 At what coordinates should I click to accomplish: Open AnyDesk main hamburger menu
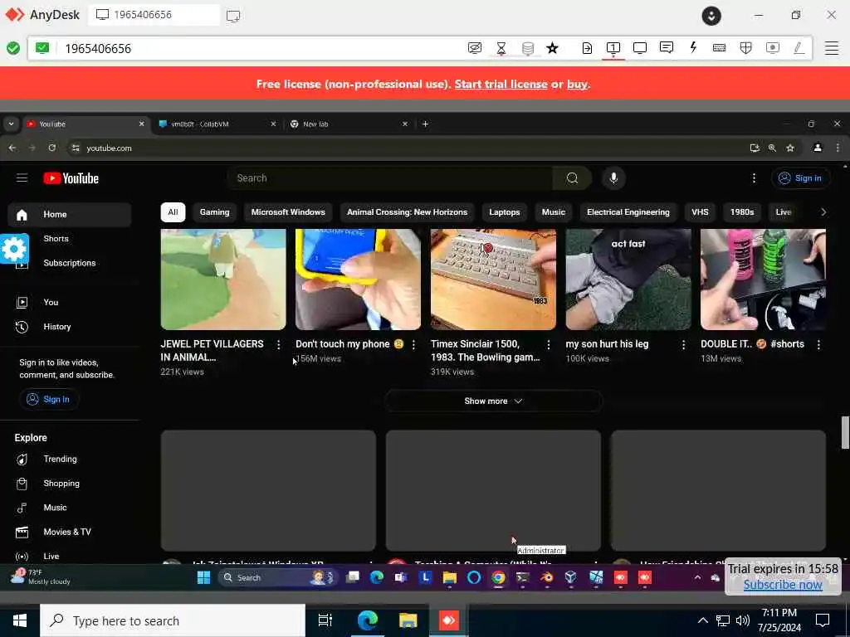[832, 48]
